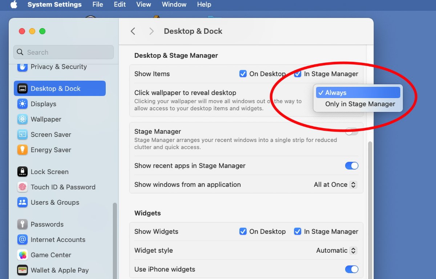This screenshot has height=279, width=436.
Task: Open Users & Groups icon
Action: tap(23, 202)
